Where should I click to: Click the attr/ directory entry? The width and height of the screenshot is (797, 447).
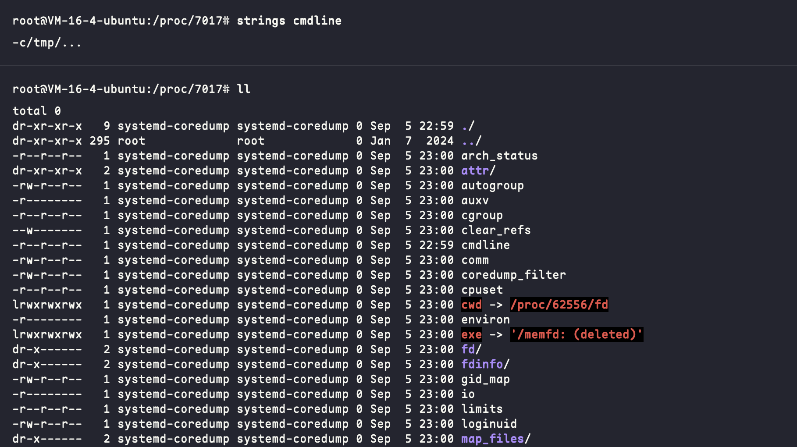pyautogui.click(x=478, y=170)
